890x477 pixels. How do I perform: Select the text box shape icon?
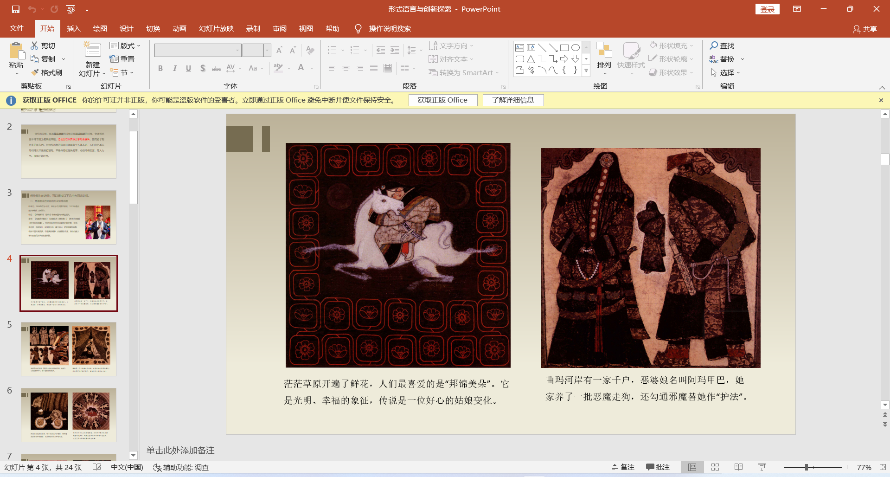point(520,47)
